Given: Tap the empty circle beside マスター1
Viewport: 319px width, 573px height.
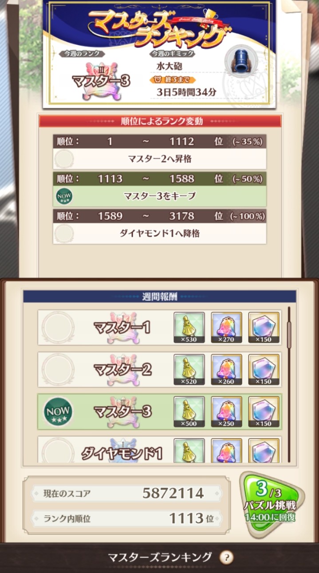Looking at the screenshot, I should (58, 328).
